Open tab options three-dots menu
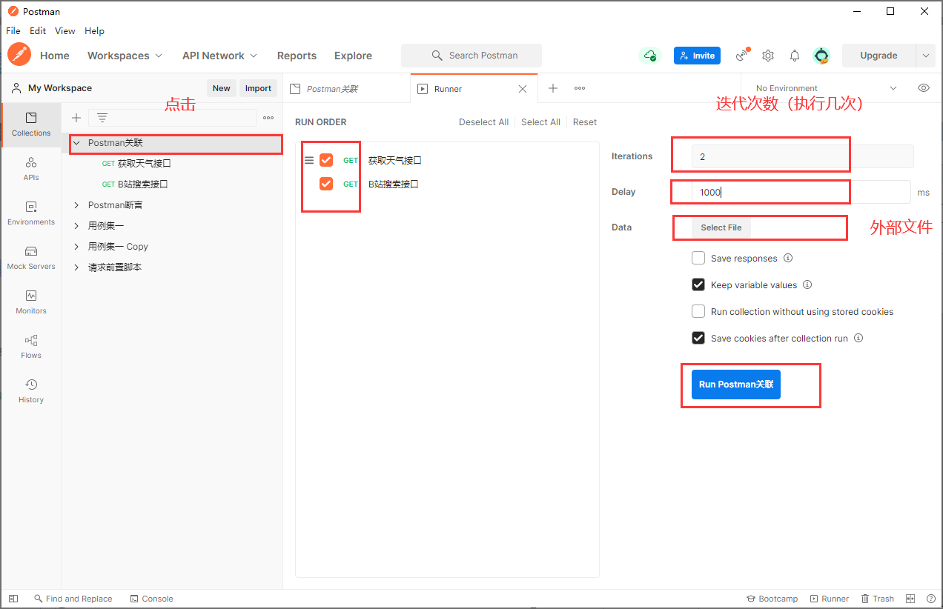The width and height of the screenshot is (943, 609). coord(580,88)
